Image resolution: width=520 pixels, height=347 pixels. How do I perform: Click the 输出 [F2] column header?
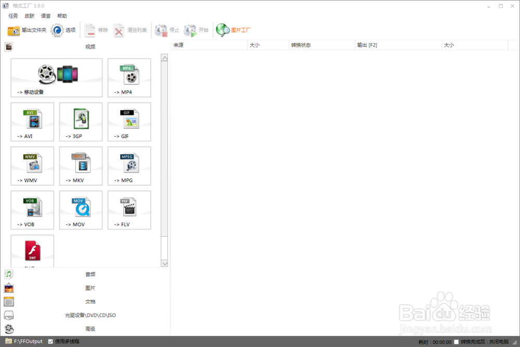coord(398,45)
